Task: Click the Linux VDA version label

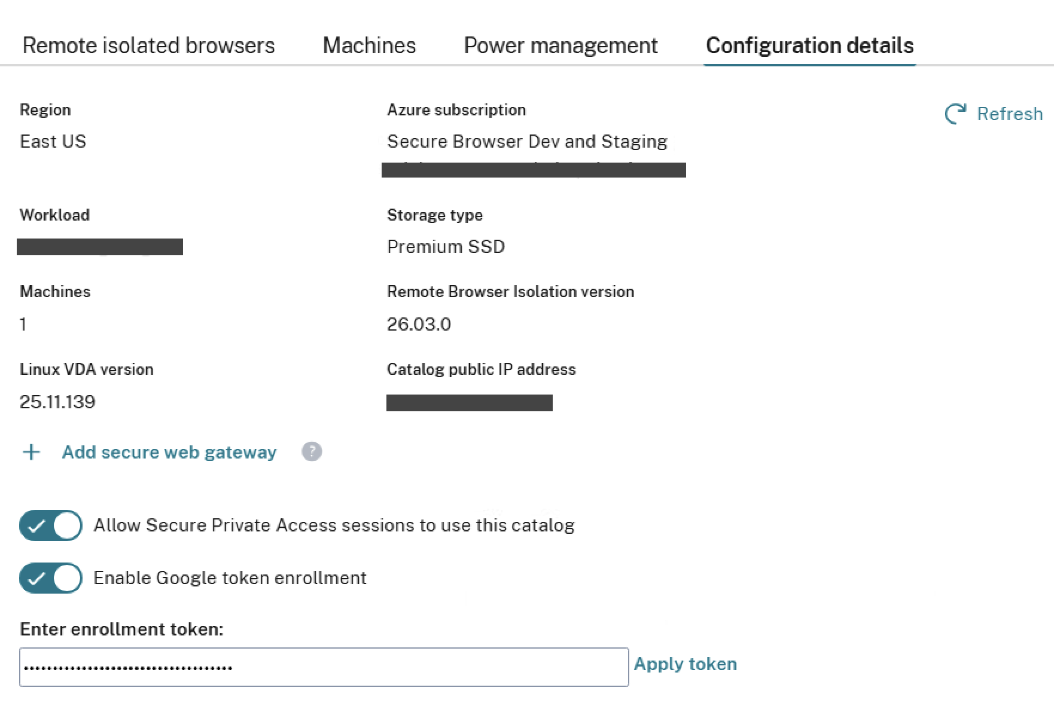Action: [x=87, y=369]
